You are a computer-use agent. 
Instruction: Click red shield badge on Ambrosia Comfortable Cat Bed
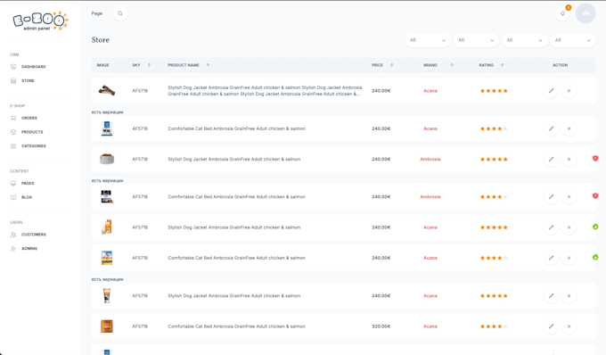[595, 195]
